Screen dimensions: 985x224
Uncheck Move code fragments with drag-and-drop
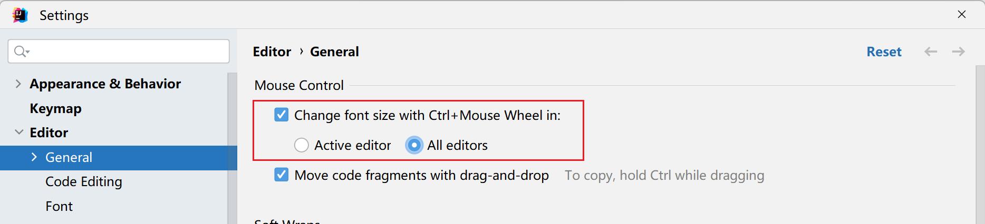tap(282, 175)
